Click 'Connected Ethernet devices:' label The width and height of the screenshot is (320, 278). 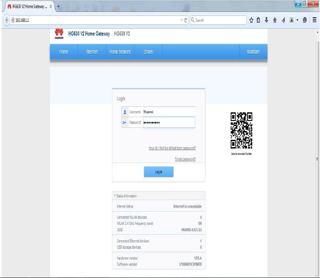[x=133, y=241]
